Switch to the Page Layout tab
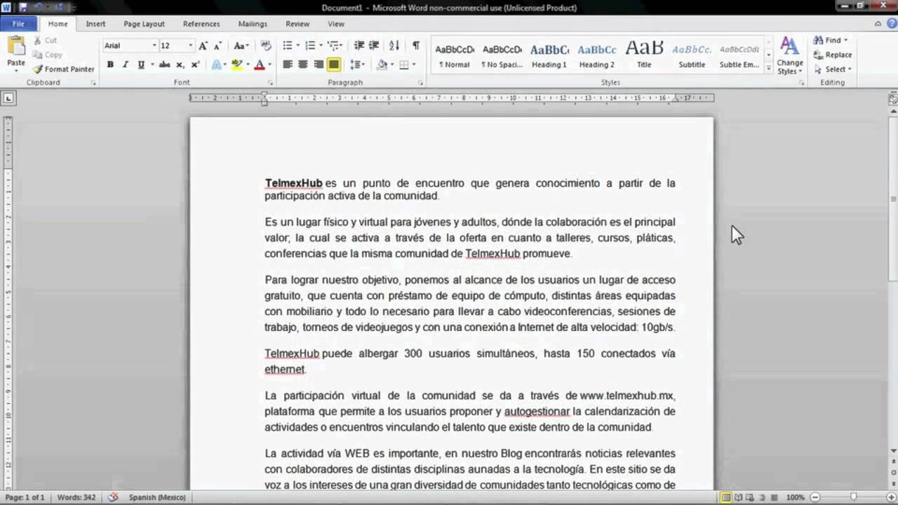The height and width of the screenshot is (505, 898). pyautogui.click(x=144, y=24)
